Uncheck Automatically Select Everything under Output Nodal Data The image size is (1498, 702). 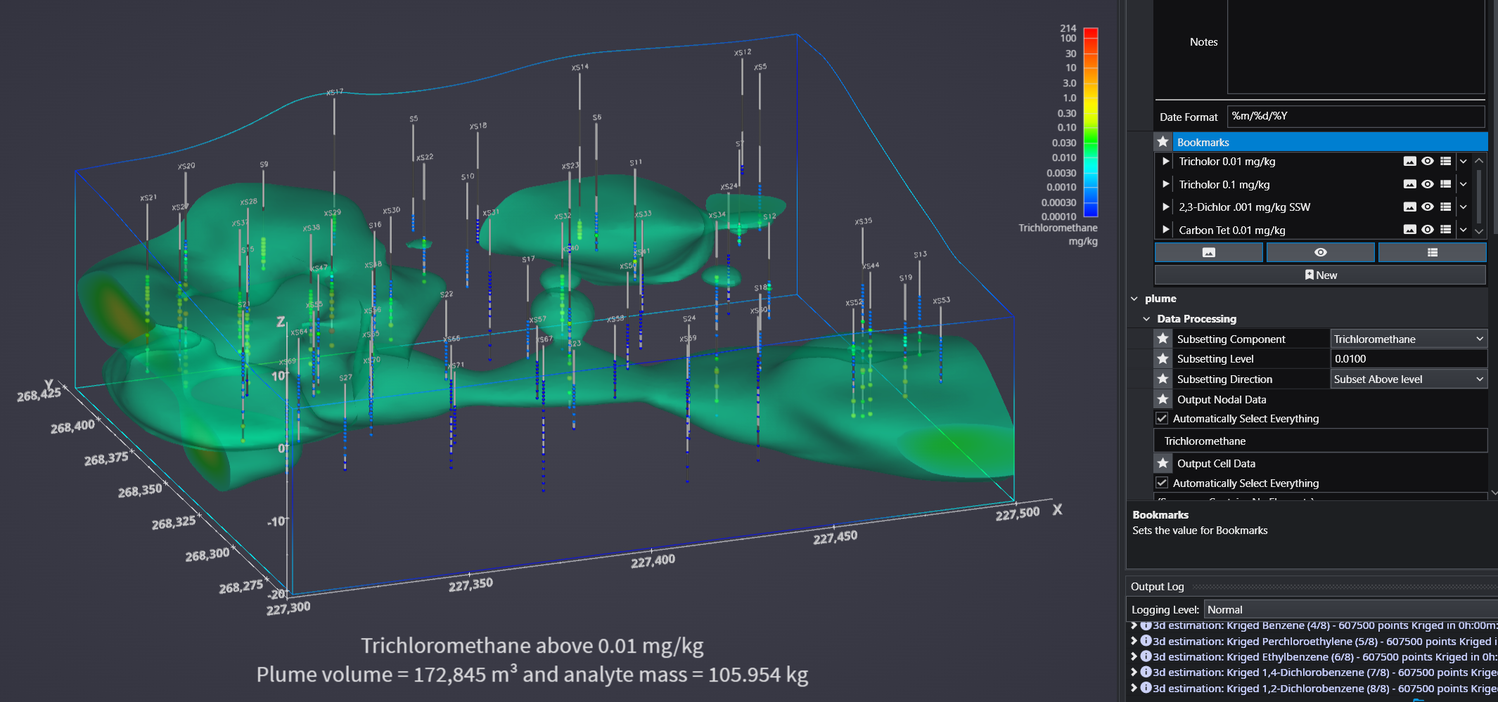tap(1162, 419)
